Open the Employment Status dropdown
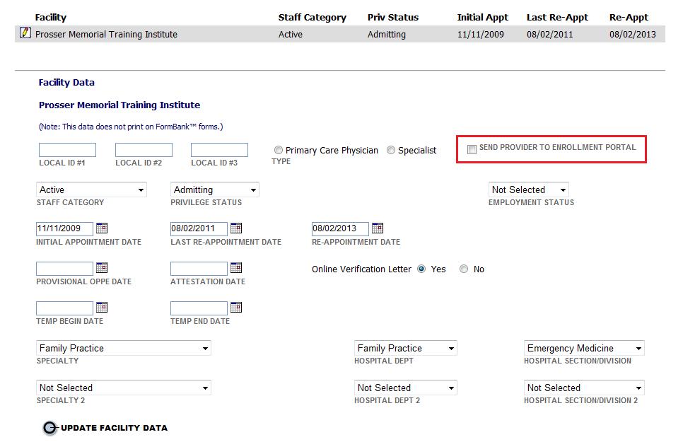 (x=528, y=190)
